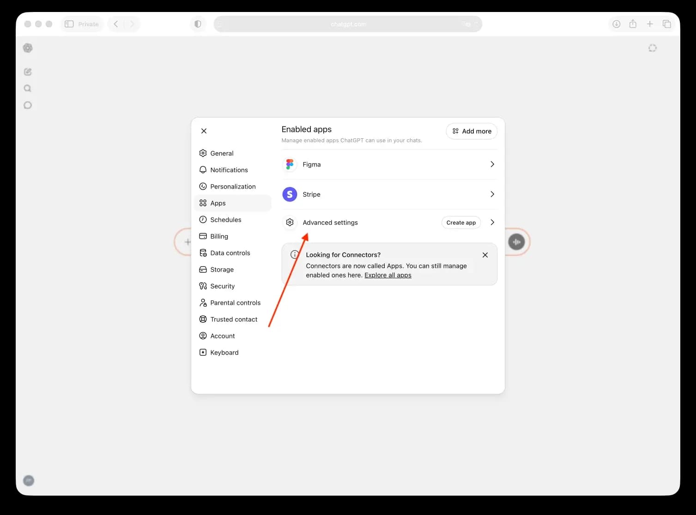Click the ChatGPT logo in sidebar
The image size is (696, 515).
coord(28,48)
